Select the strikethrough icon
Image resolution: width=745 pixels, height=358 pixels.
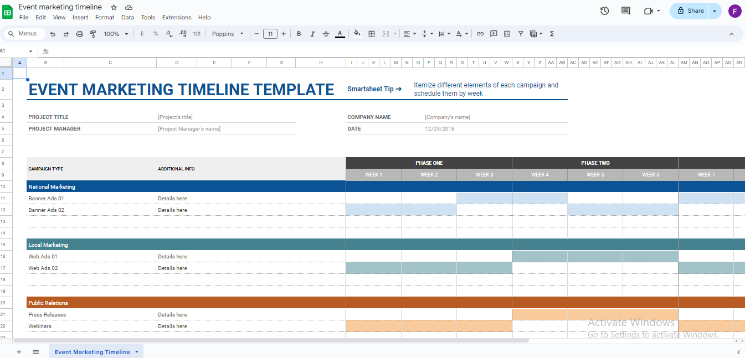pos(326,34)
